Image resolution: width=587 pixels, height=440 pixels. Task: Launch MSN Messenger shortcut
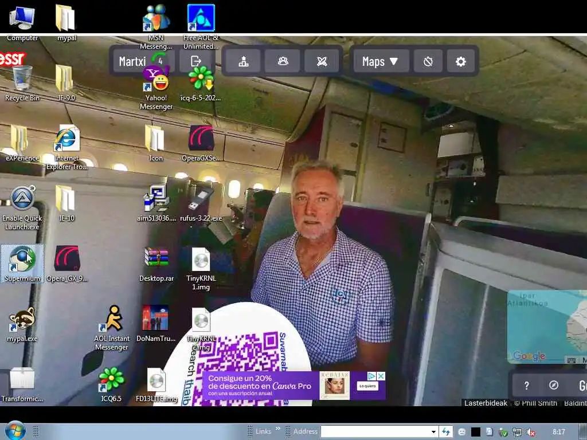click(156, 26)
